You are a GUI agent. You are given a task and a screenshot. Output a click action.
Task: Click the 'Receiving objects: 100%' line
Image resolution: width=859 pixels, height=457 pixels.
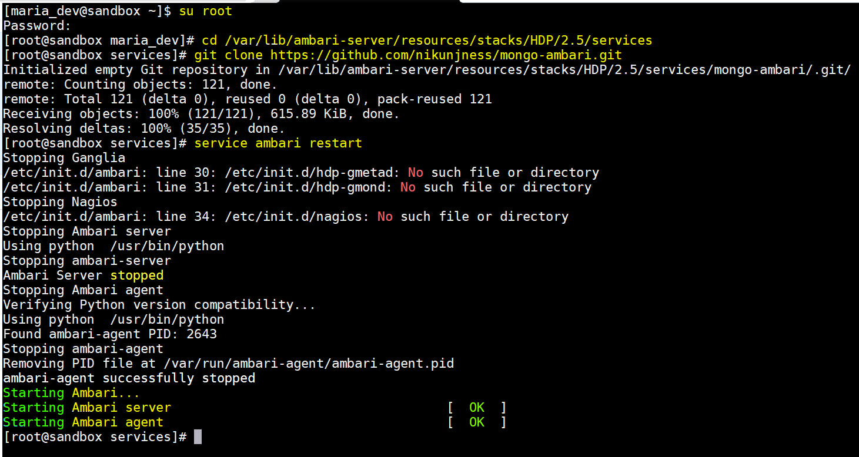[201, 114]
